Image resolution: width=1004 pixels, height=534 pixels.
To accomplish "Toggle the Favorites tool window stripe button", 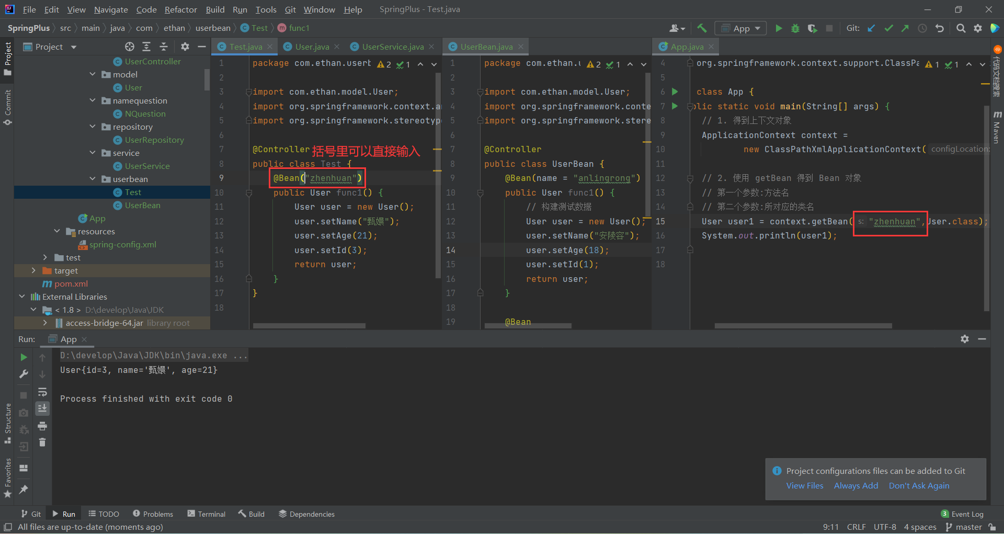I will [7, 478].
